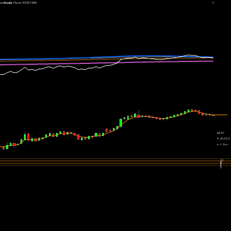Click the "Charts NYSE CMD" chart title
The width and height of the screenshot is (231, 231).
(25, 3)
